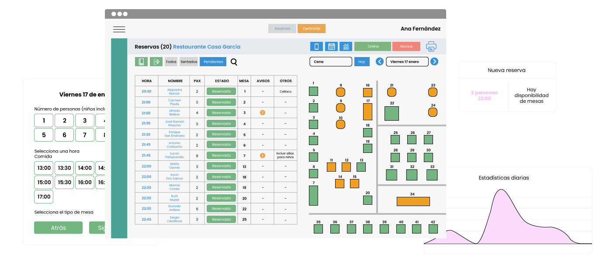
Task: Click the search magnifier icon
Action: (x=234, y=62)
